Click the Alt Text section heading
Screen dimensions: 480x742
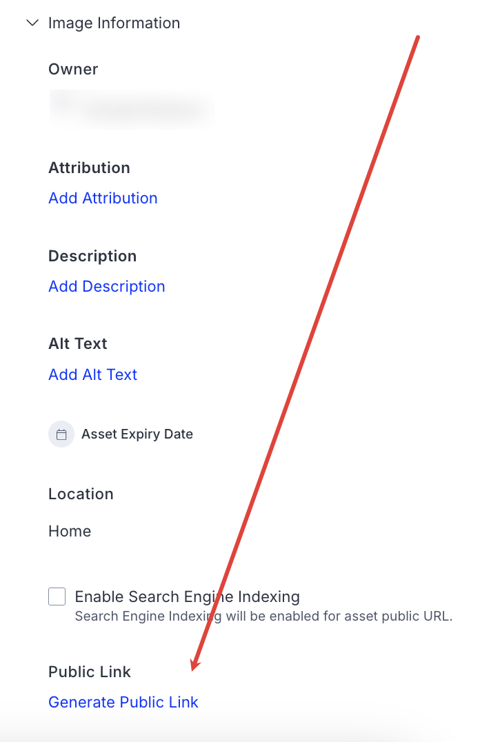coord(77,343)
